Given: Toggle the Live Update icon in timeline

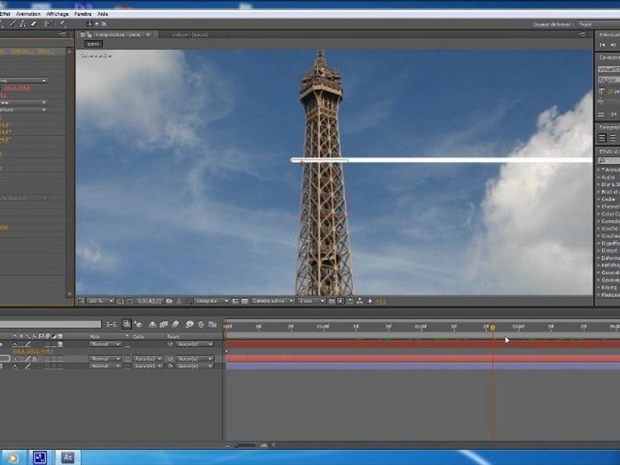Looking at the screenshot, I should (x=127, y=324).
